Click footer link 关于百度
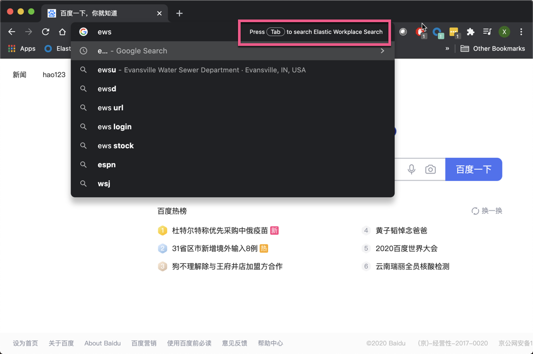533x354 pixels. tap(61, 343)
